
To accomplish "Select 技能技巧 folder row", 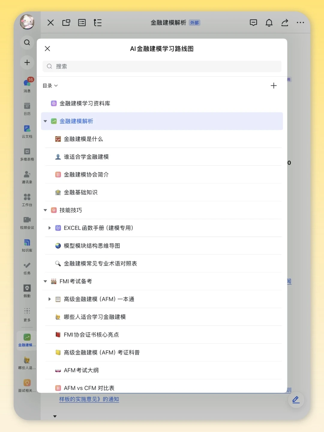I will click(x=162, y=210).
